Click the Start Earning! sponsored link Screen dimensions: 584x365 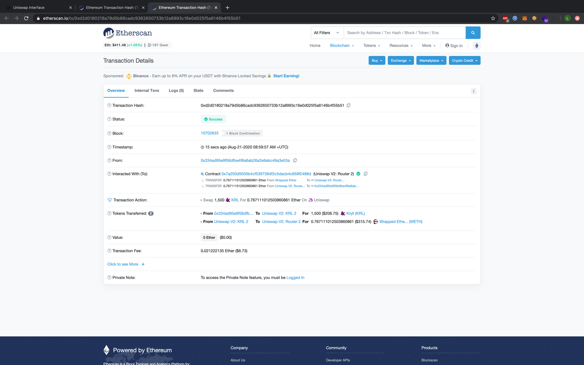pos(286,76)
